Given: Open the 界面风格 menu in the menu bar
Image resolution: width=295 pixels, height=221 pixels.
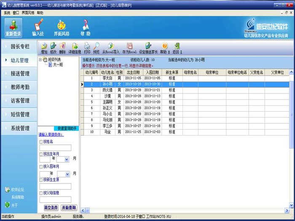Looking at the screenshot, I should pos(28,13).
